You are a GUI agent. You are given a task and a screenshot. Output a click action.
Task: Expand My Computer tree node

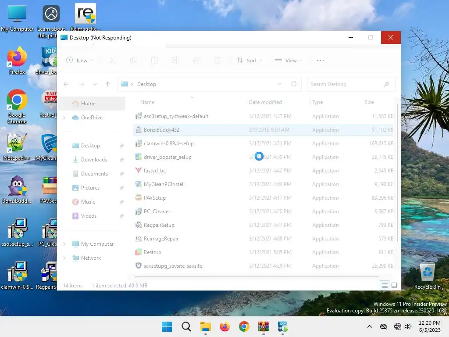(64, 244)
